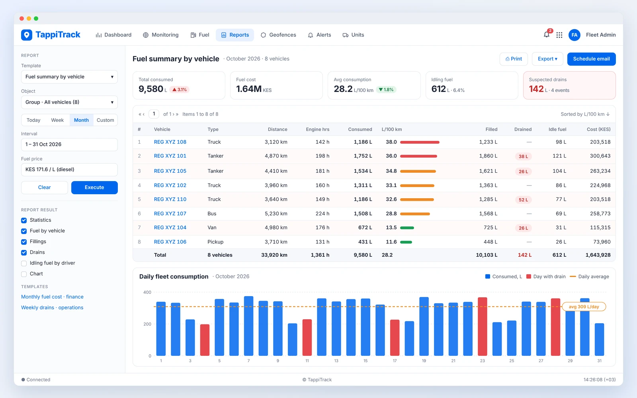Expand the Template dropdown
Screen dimensions: 637x398
click(69, 77)
